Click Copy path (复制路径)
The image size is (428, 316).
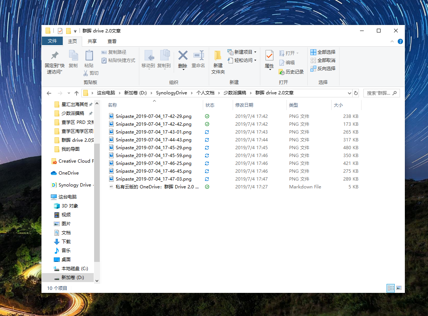[114, 52]
